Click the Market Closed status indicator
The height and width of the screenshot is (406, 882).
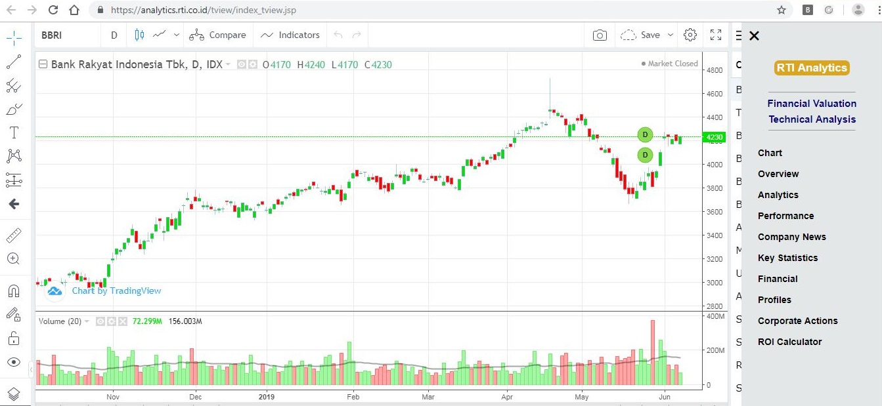coord(670,64)
